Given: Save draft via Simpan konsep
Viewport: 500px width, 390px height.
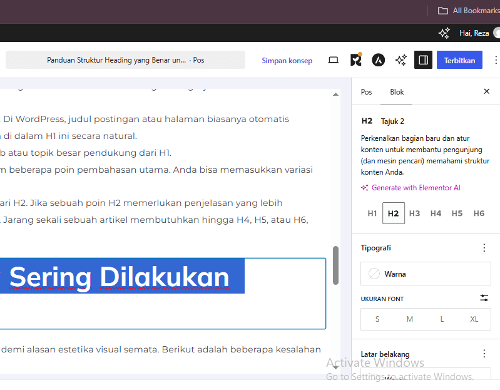Looking at the screenshot, I should click(x=287, y=60).
